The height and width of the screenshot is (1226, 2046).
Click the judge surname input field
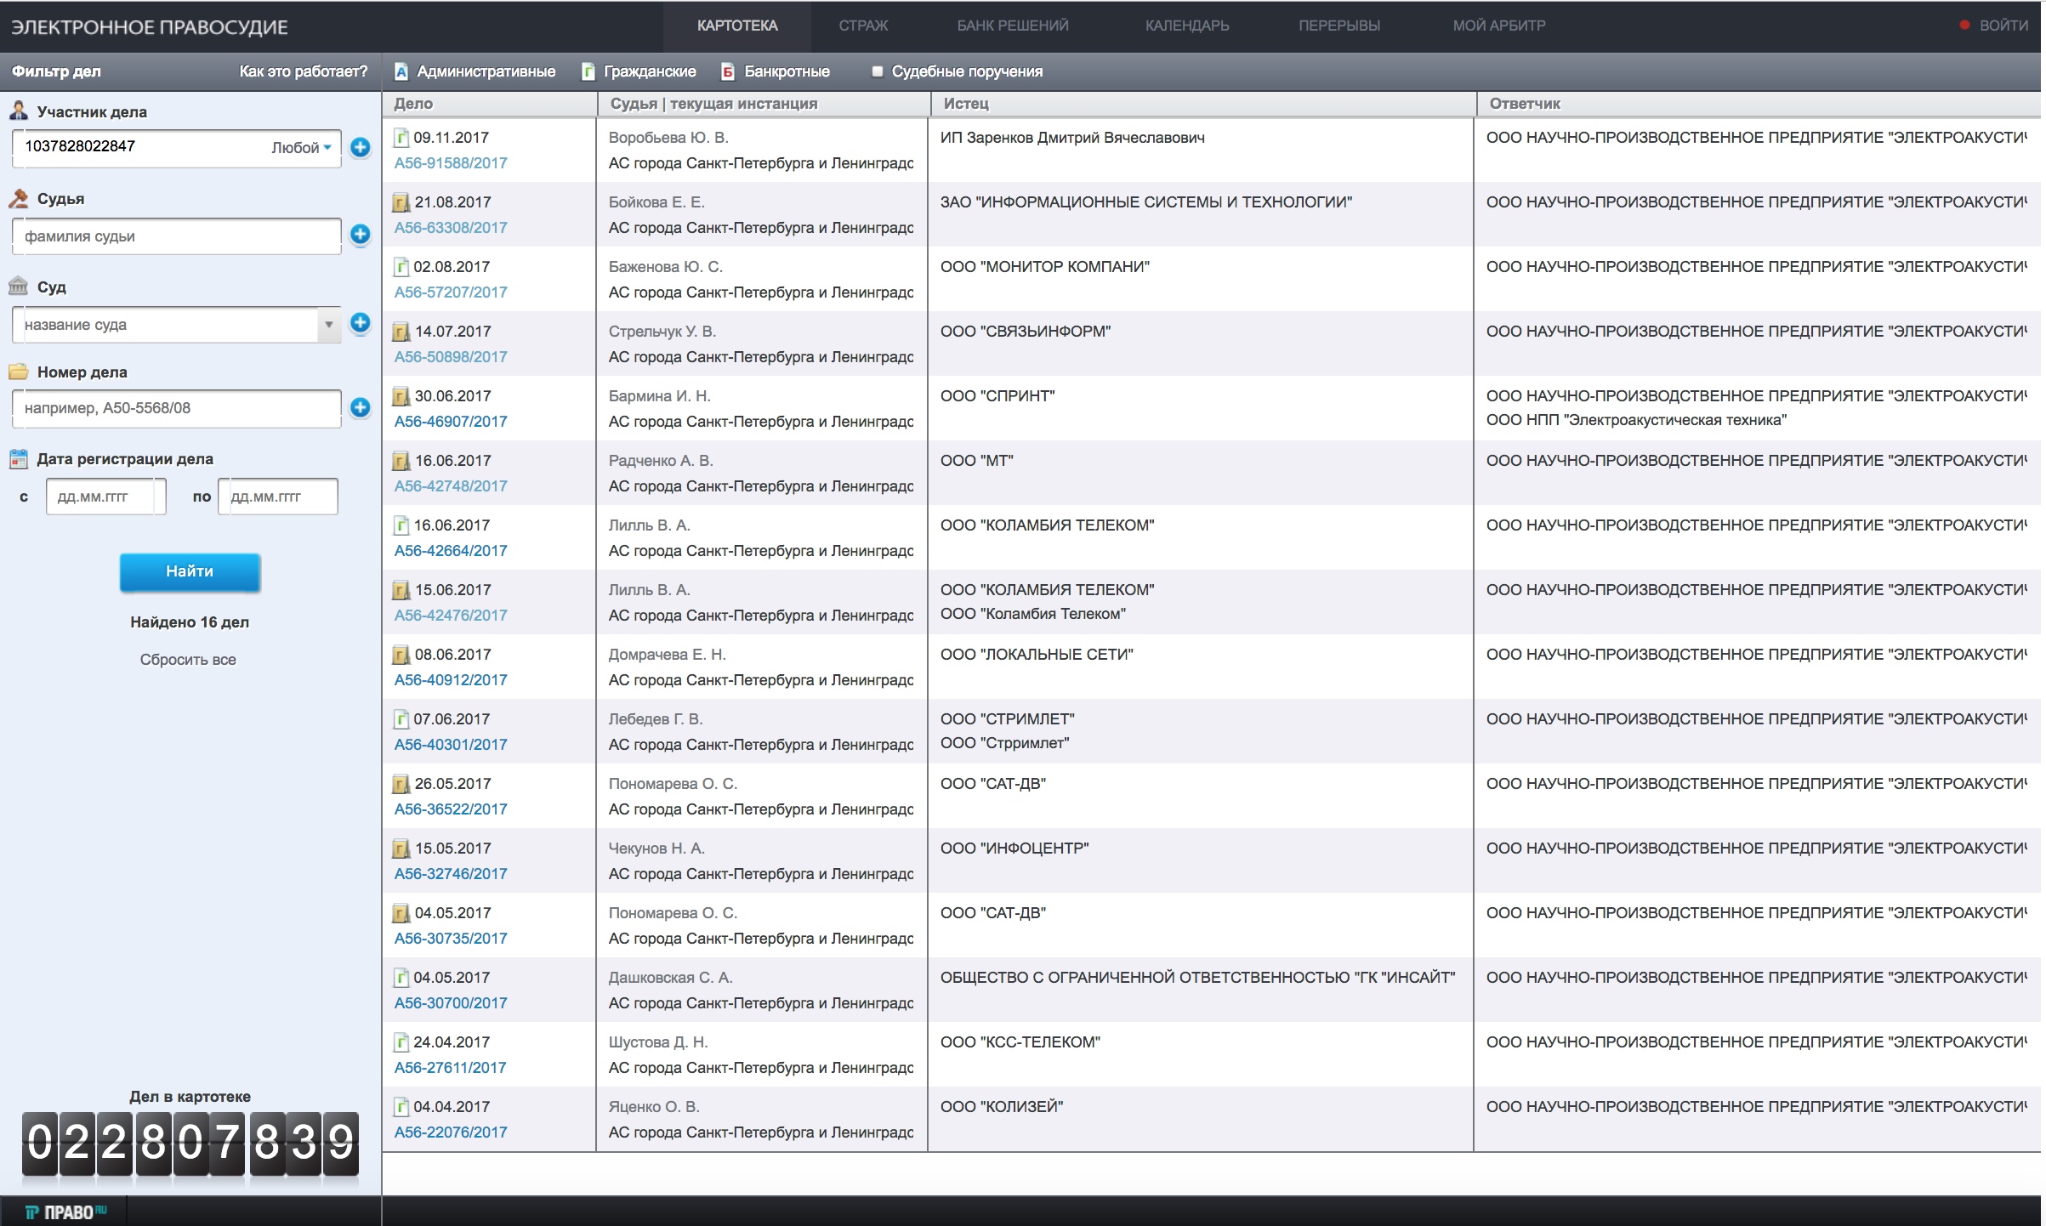pyautogui.click(x=177, y=236)
